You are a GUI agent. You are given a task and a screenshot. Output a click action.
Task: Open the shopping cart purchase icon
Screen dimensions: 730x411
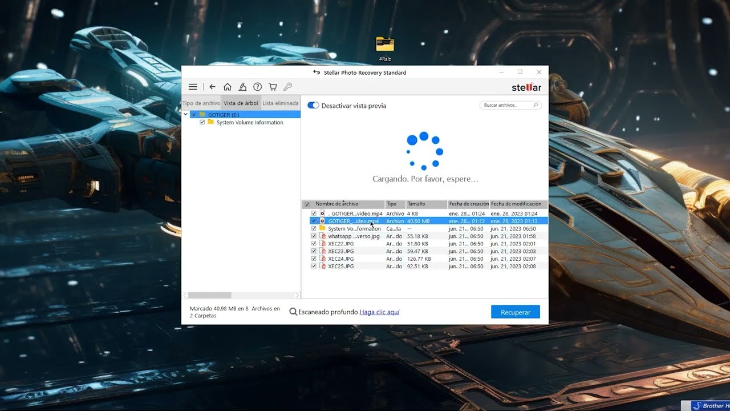point(273,87)
